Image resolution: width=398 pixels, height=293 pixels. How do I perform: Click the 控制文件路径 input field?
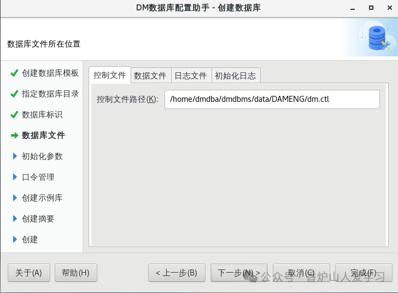pyautogui.click(x=272, y=99)
